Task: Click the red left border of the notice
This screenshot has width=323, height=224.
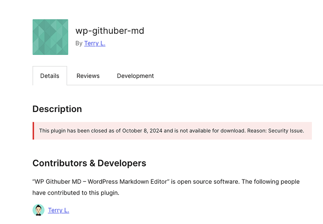Action: pos(33,131)
